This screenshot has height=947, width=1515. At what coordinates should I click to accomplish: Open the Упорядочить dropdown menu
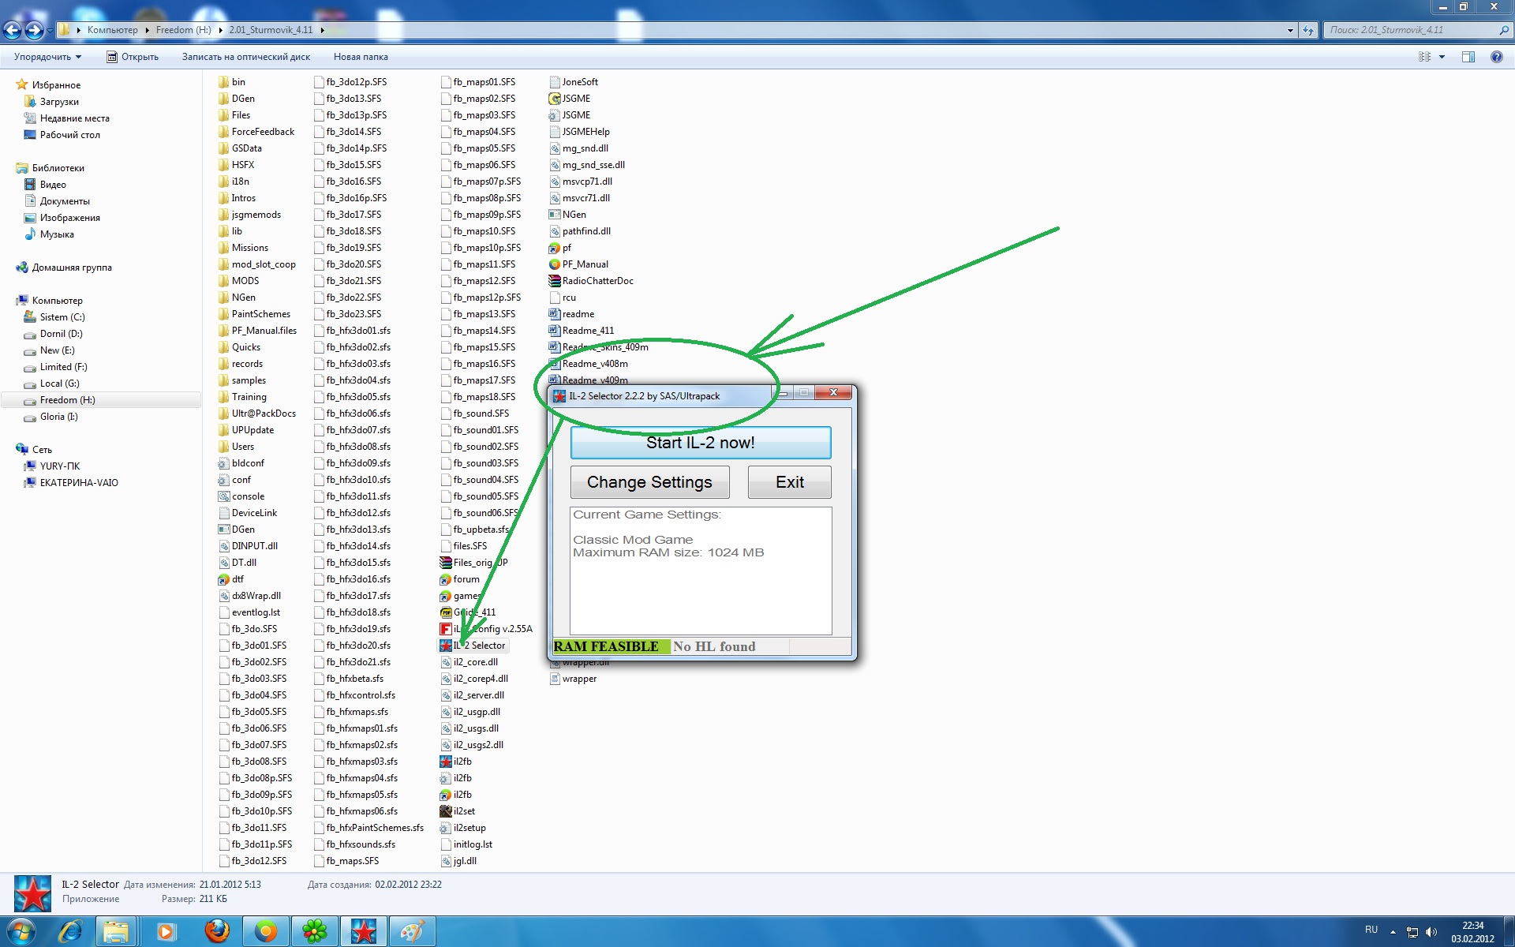pyautogui.click(x=47, y=57)
